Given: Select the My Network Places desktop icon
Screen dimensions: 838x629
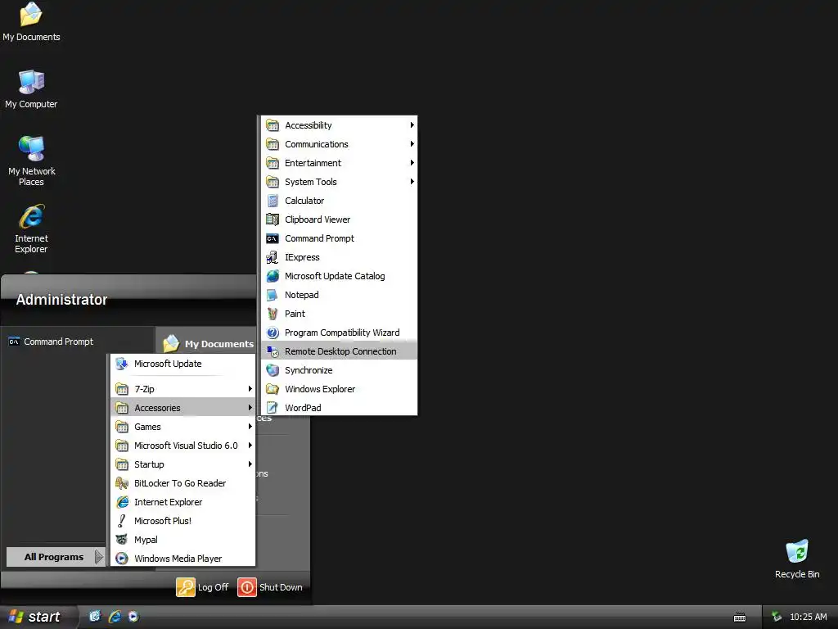Looking at the screenshot, I should (32, 161).
